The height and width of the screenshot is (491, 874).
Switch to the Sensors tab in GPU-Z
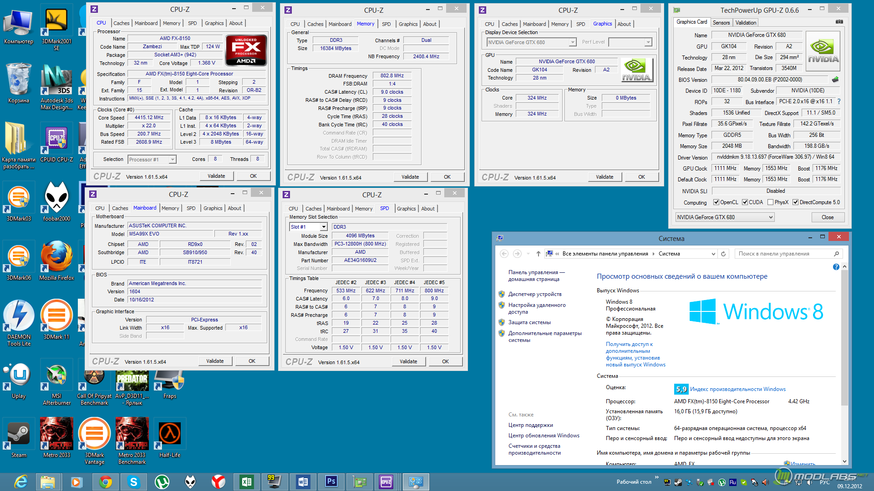click(x=721, y=23)
